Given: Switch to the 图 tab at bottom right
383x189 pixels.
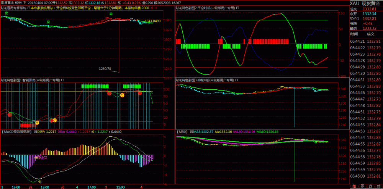Looking at the screenshot, I should click(x=362, y=187).
